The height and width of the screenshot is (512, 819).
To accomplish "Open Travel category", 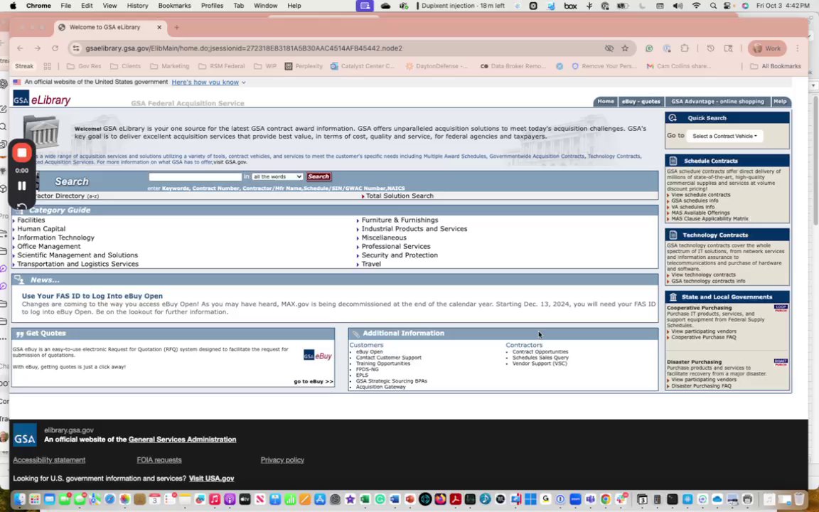I will 371,264.
